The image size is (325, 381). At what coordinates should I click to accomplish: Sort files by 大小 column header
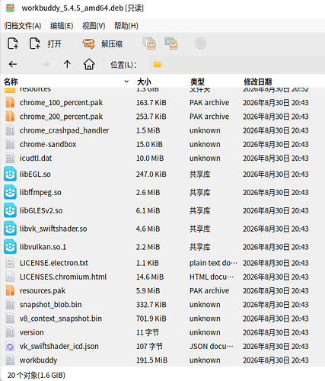click(x=144, y=82)
